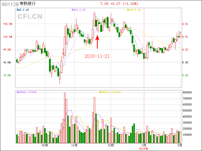Click the current price 7.08 in header

pyautogui.click(x=104, y=4)
